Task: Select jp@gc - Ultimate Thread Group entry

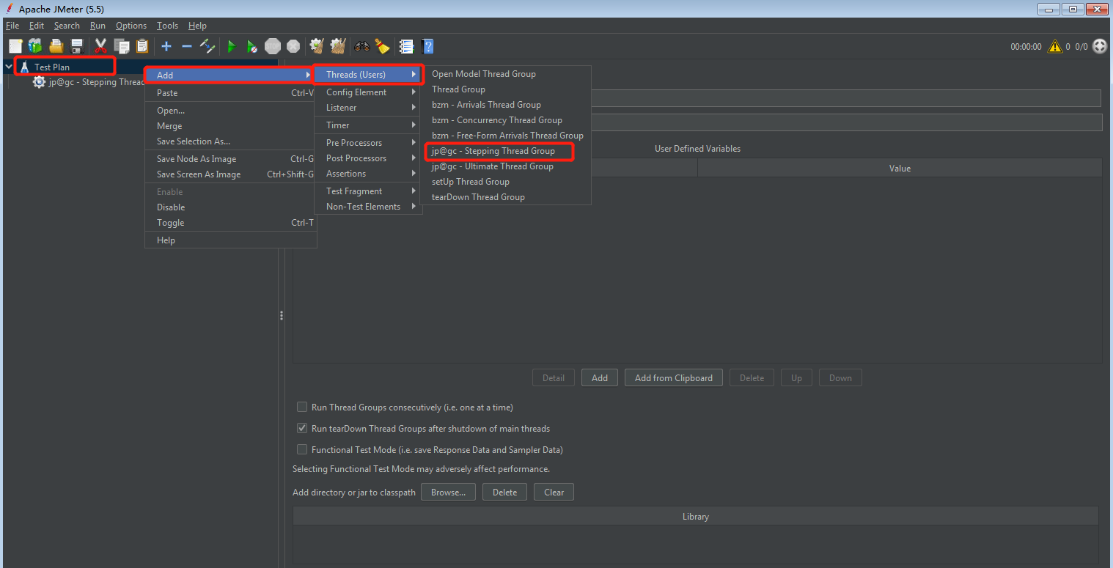Action: [506, 166]
